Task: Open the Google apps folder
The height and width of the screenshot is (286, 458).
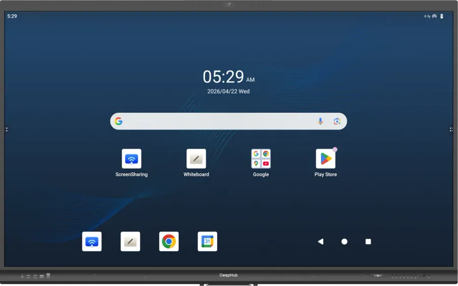Action: [261, 158]
